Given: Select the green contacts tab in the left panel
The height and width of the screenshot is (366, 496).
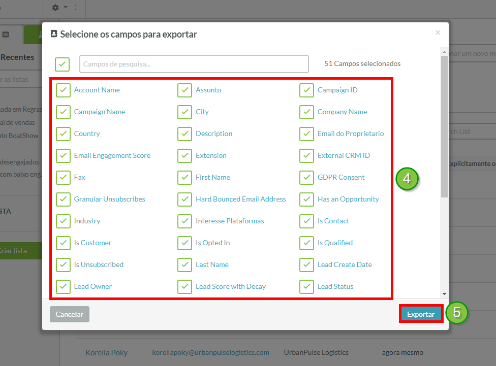Looking at the screenshot, I should pyautogui.click(x=32, y=35).
